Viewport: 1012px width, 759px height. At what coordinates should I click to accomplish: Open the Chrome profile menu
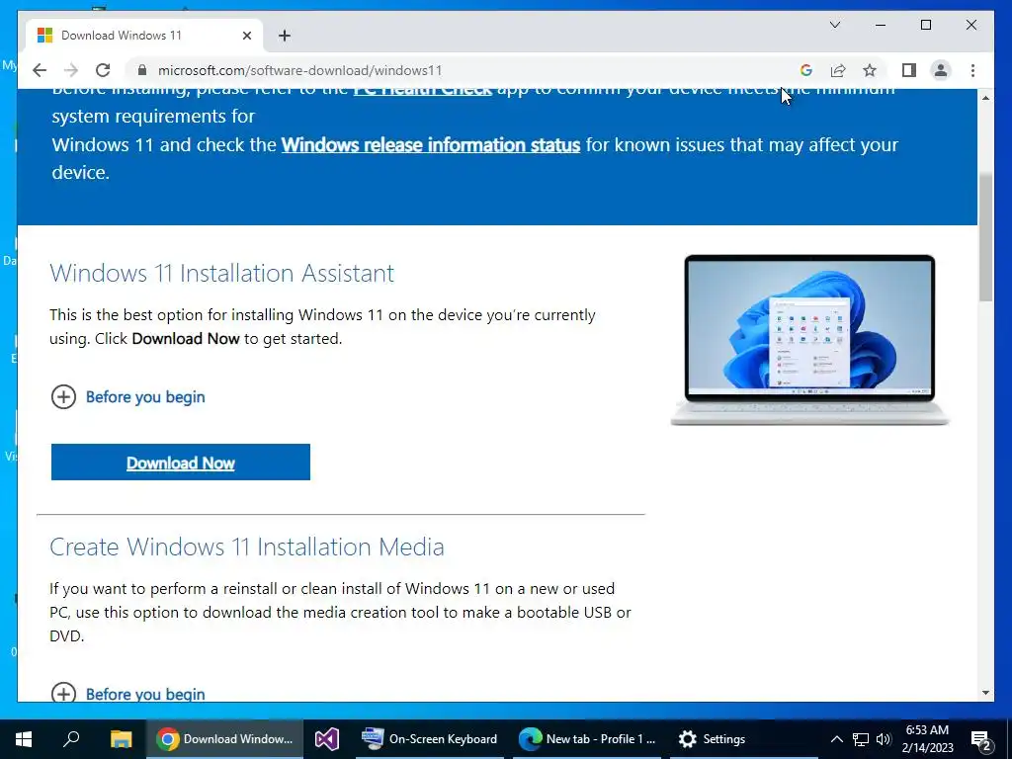941,70
